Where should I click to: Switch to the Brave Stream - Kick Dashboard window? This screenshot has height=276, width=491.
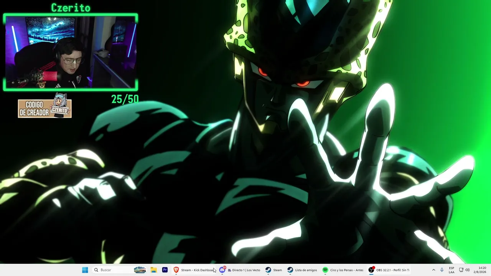[194, 270]
